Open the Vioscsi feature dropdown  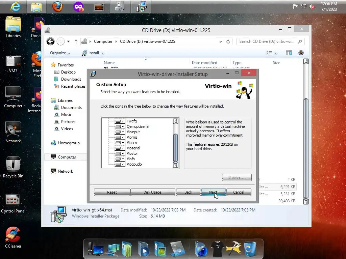pyautogui.click(x=120, y=143)
